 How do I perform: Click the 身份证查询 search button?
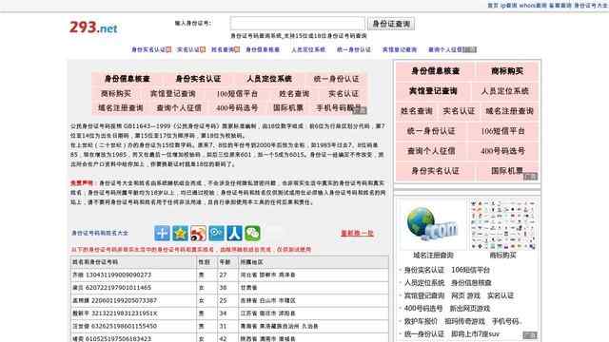[x=391, y=24]
